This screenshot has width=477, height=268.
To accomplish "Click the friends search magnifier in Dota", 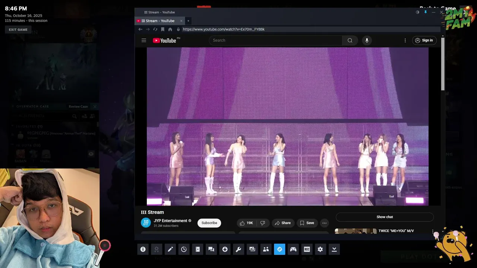I will tap(75, 116).
